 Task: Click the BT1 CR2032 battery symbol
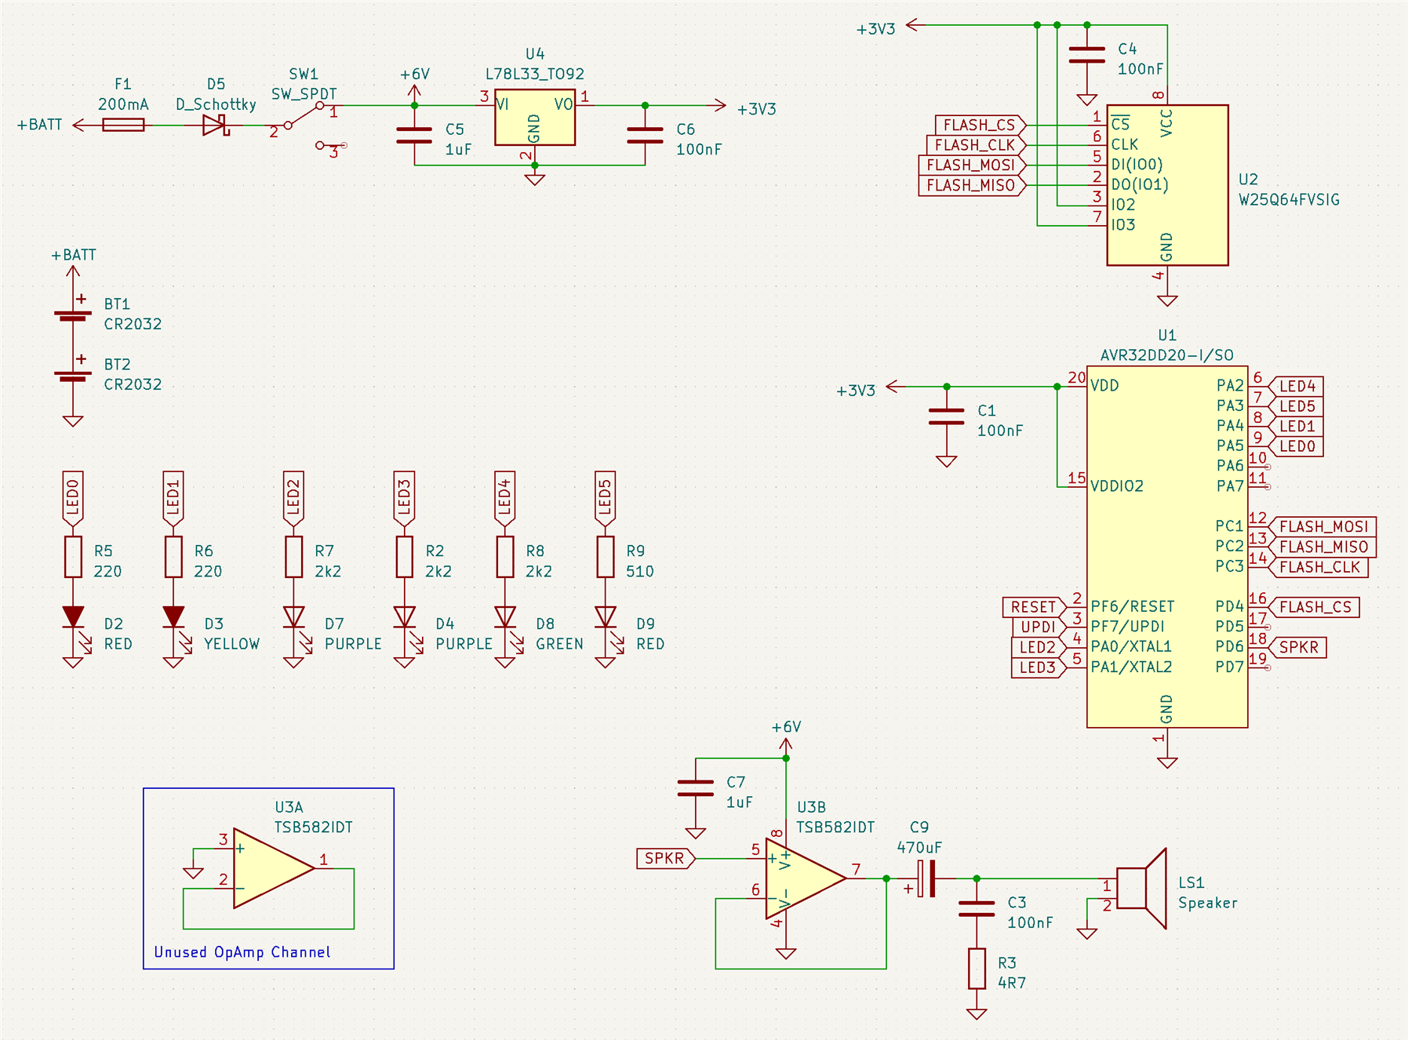click(73, 315)
